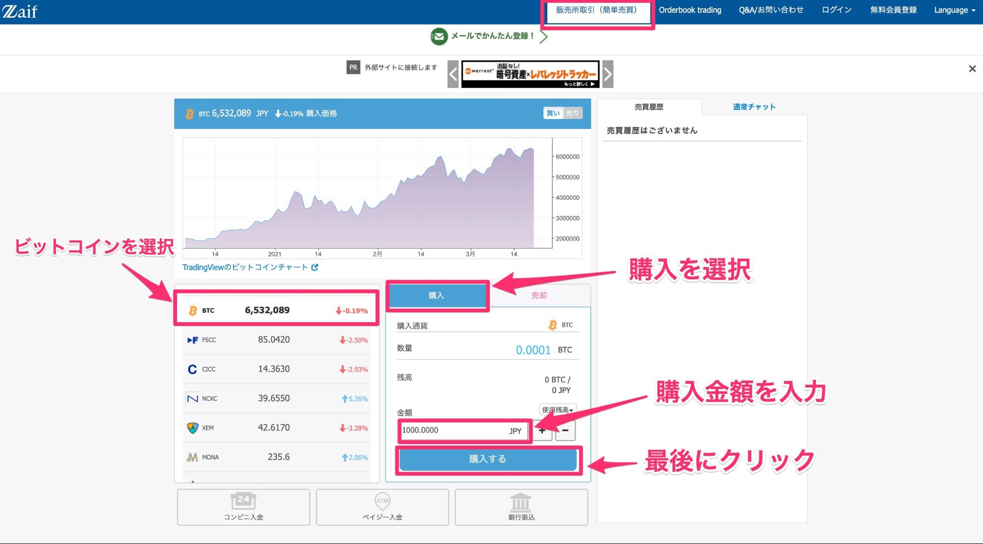Switch to the 売却 tab
Image resolution: width=983 pixels, height=544 pixels.
[539, 296]
